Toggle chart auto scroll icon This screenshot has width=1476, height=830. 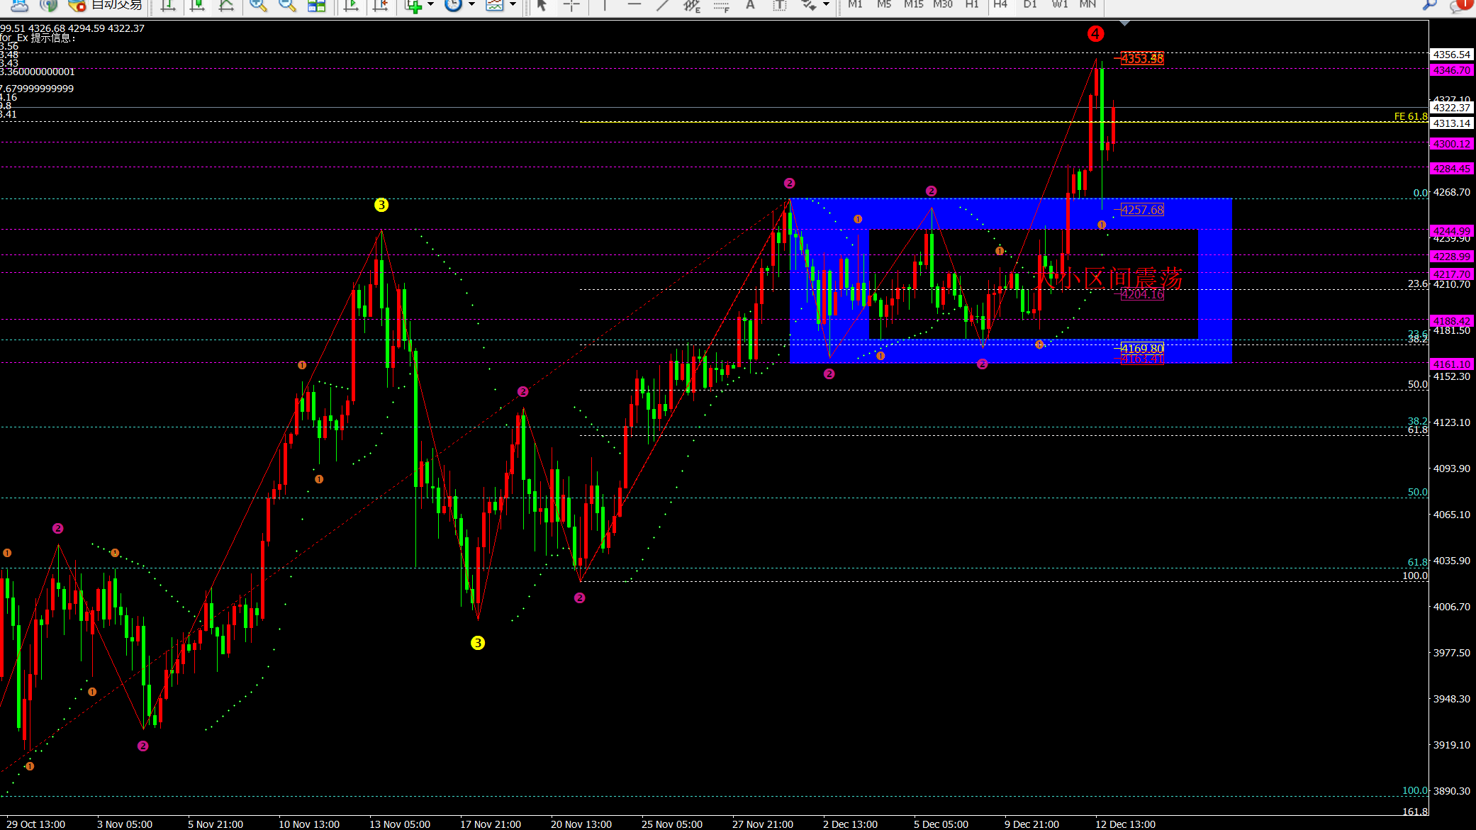pyautogui.click(x=351, y=5)
